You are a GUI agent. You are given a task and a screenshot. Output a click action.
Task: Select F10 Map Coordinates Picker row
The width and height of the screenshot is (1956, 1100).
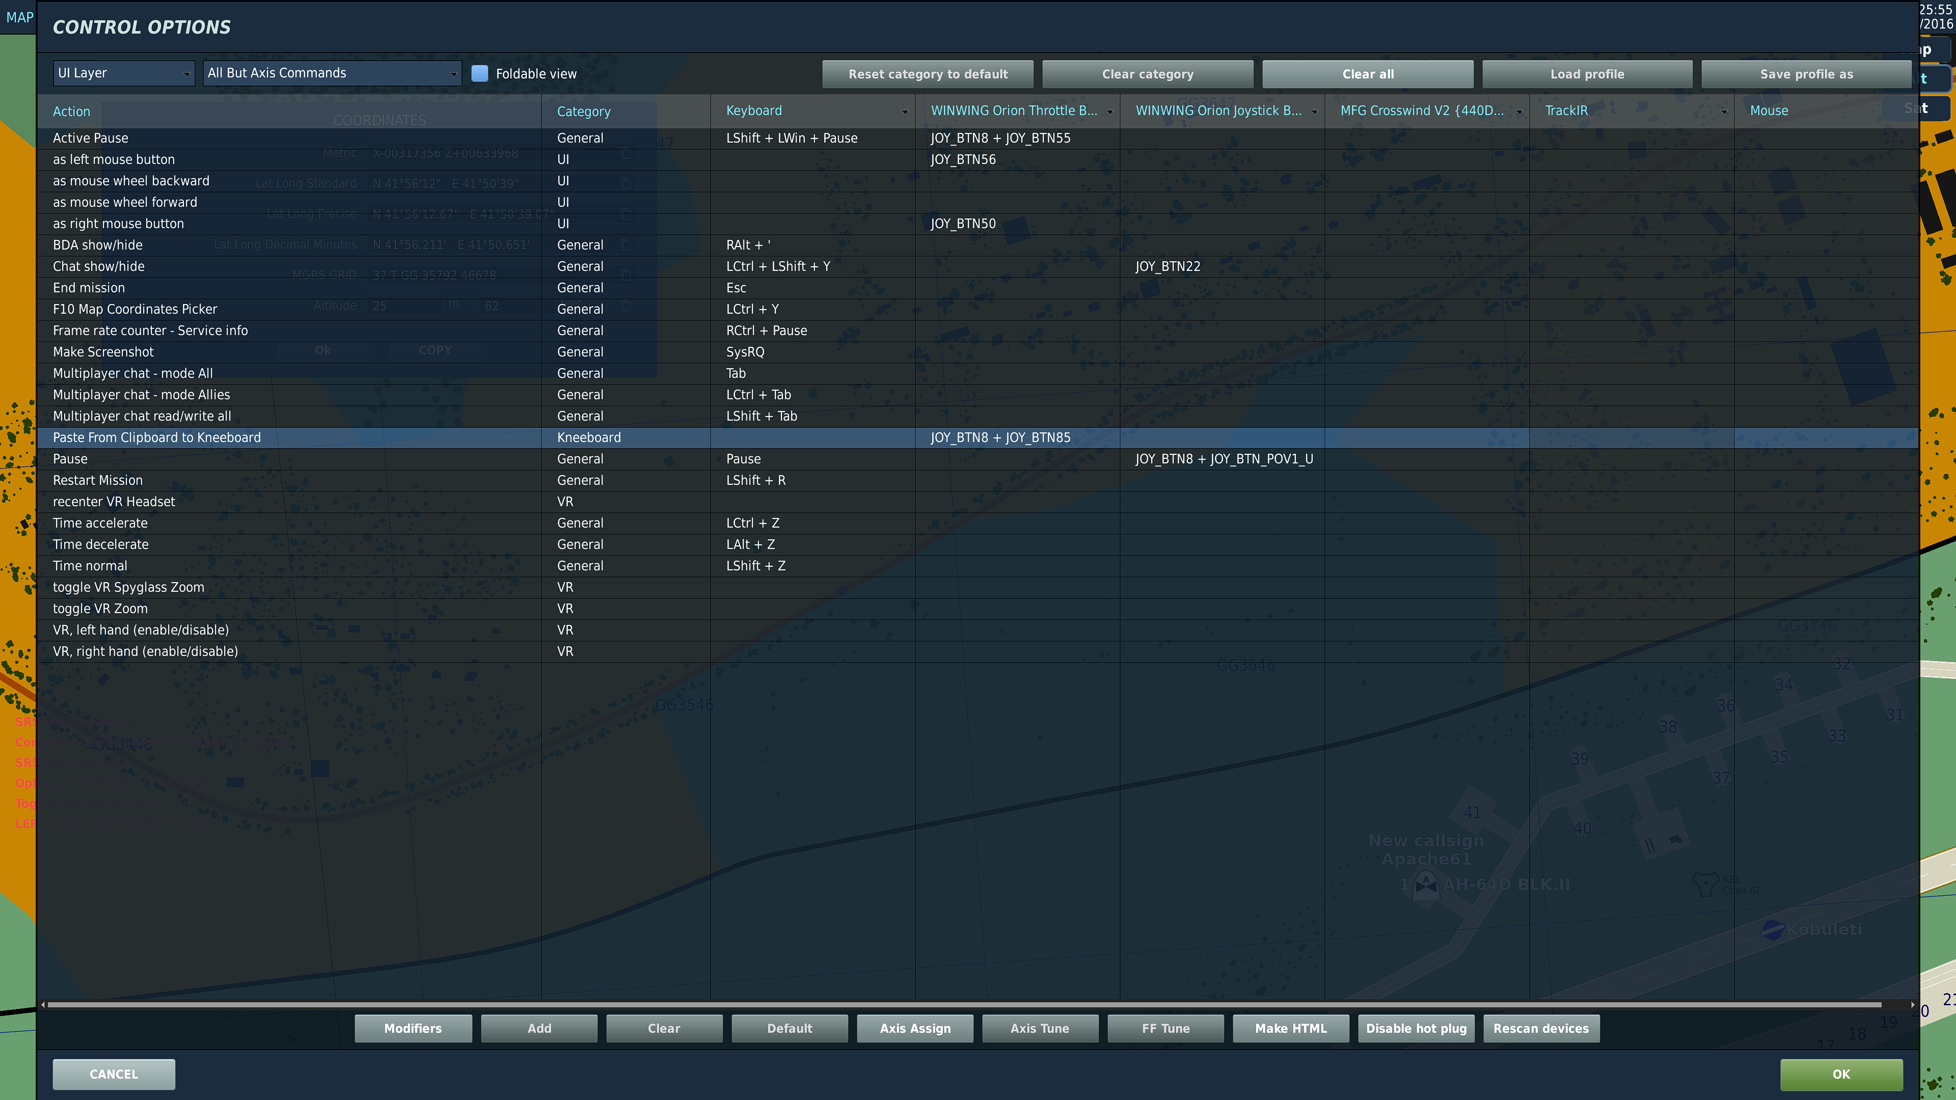(x=978, y=309)
